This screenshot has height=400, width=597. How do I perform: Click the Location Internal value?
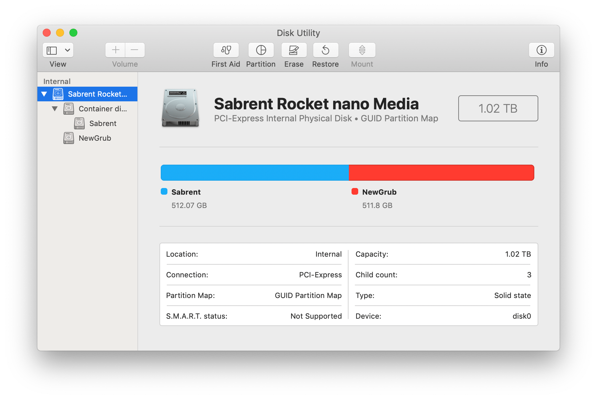coord(329,254)
